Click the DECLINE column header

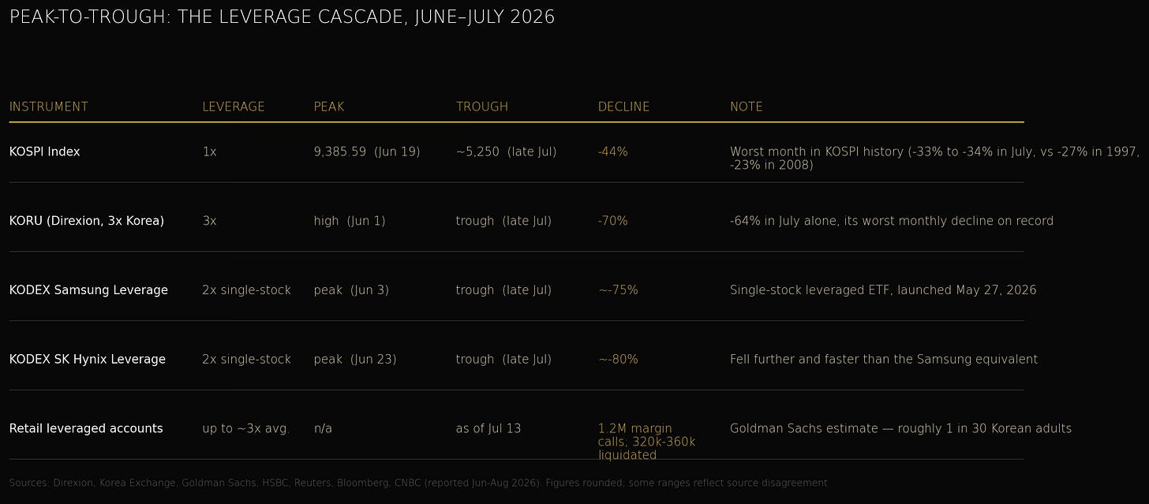pyautogui.click(x=624, y=106)
